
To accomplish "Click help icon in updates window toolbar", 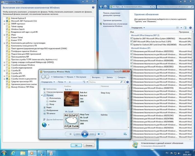I will tap(190, 28).
